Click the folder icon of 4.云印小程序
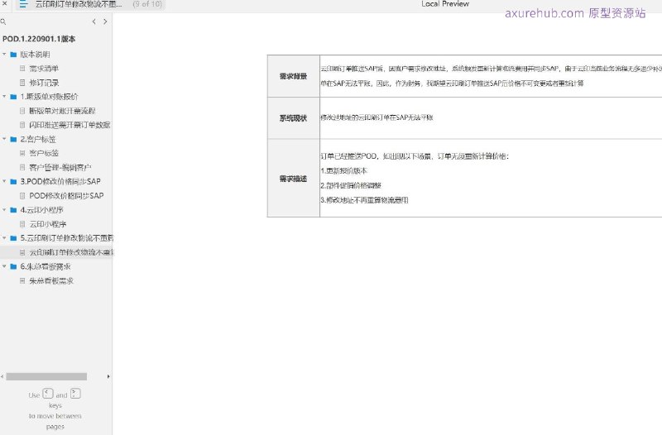662x435 pixels. click(x=13, y=210)
